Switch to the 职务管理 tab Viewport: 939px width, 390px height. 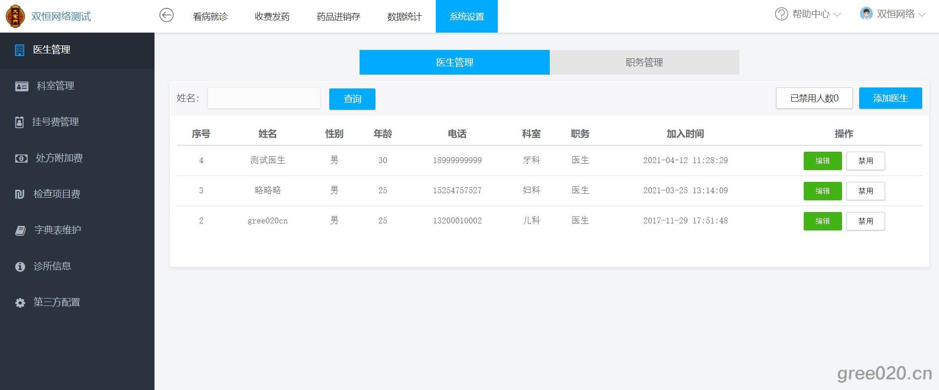coord(644,62)
